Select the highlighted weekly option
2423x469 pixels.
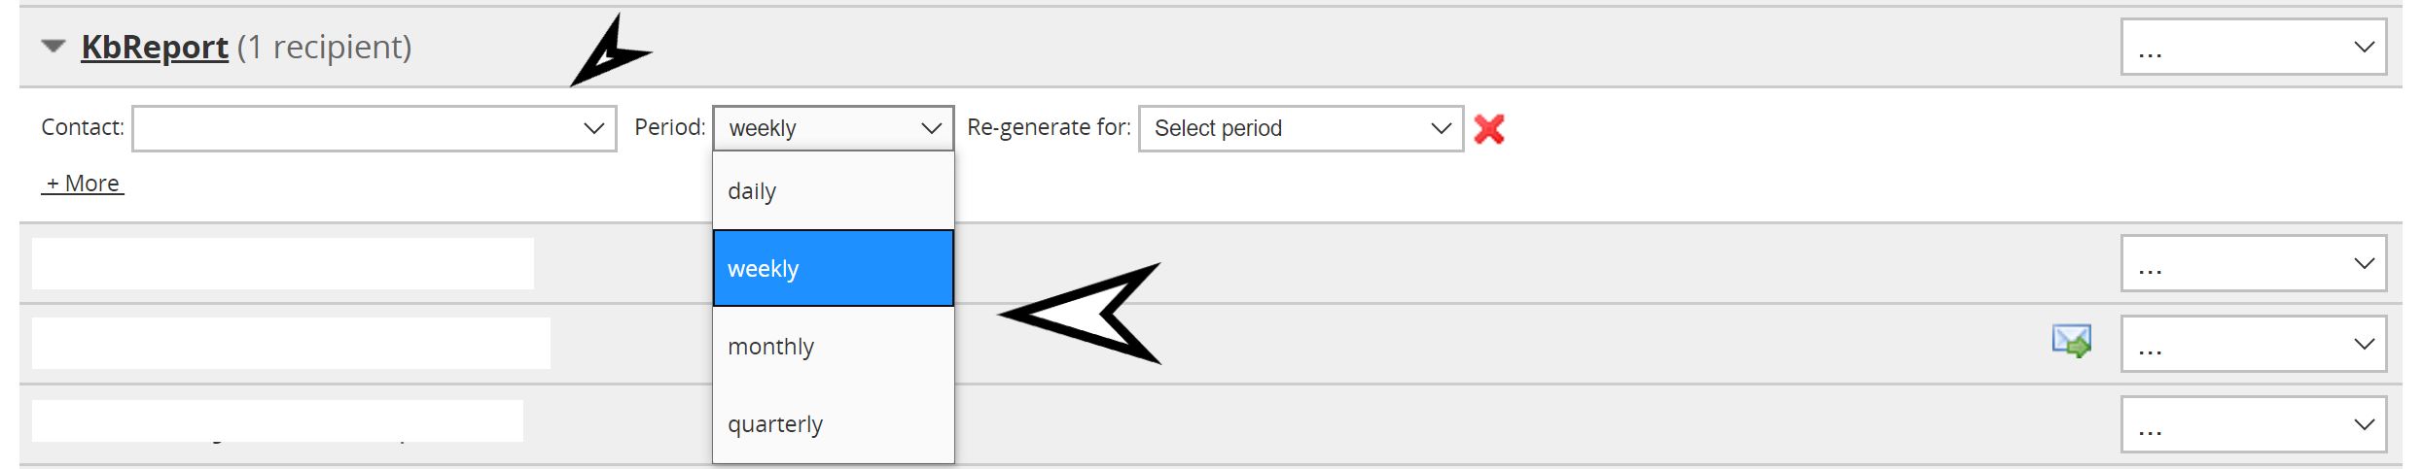point(834,268)
